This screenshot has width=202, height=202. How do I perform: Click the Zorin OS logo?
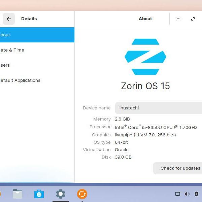coord(145,57)
